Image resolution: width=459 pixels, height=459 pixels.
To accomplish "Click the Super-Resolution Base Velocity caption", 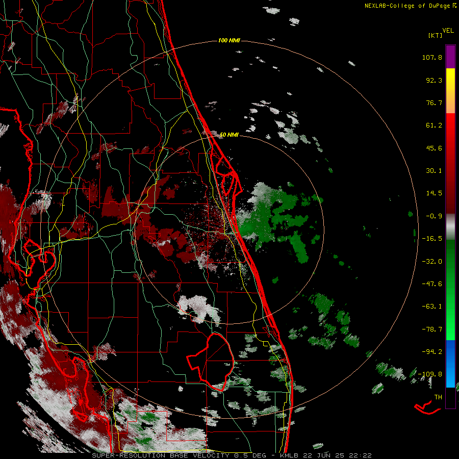I will (x=232, y=455).
